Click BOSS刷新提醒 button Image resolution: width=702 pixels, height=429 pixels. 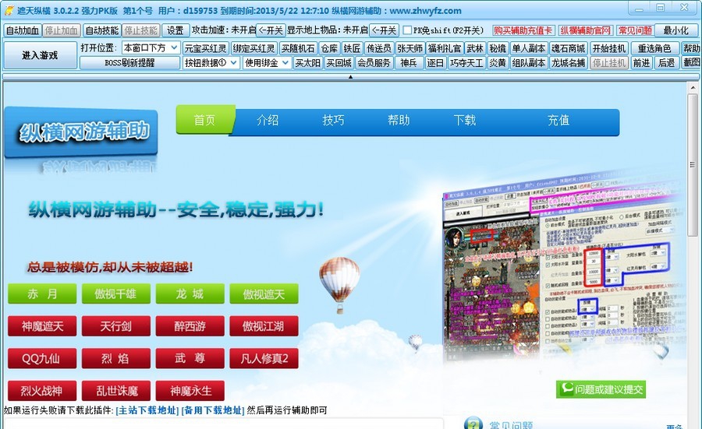coord(129,62)
